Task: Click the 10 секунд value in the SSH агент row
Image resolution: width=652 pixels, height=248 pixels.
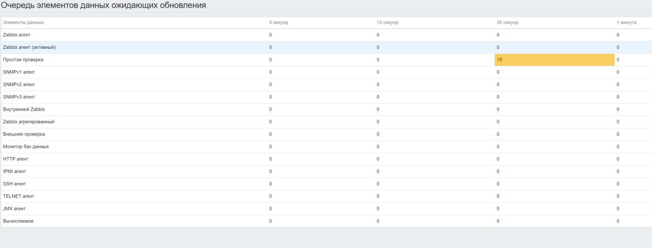Action: [378, 184]
